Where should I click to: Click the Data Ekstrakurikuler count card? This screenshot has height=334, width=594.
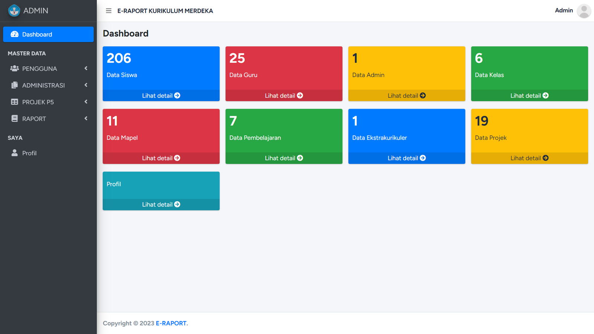click(x=407, y=130)
